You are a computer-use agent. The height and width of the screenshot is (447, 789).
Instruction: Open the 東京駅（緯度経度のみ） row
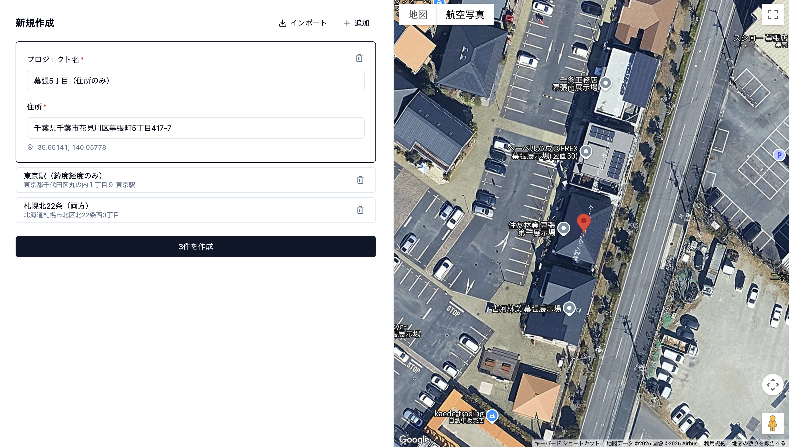[196, 180]
